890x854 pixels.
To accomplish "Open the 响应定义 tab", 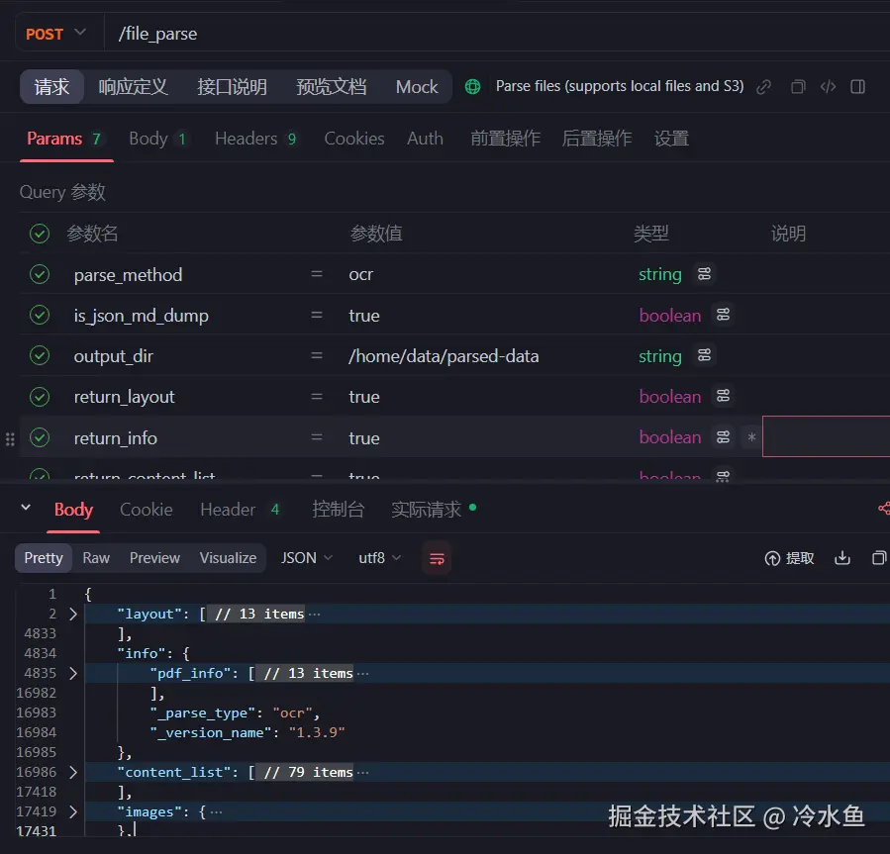I will coord(133,87).
